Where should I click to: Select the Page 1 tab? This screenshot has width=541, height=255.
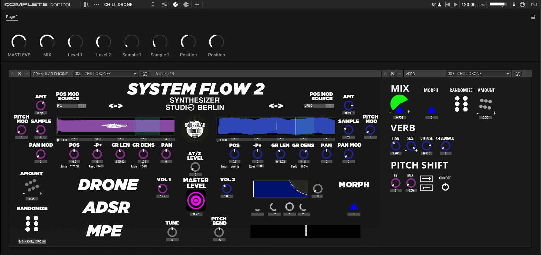click(12, 17)
